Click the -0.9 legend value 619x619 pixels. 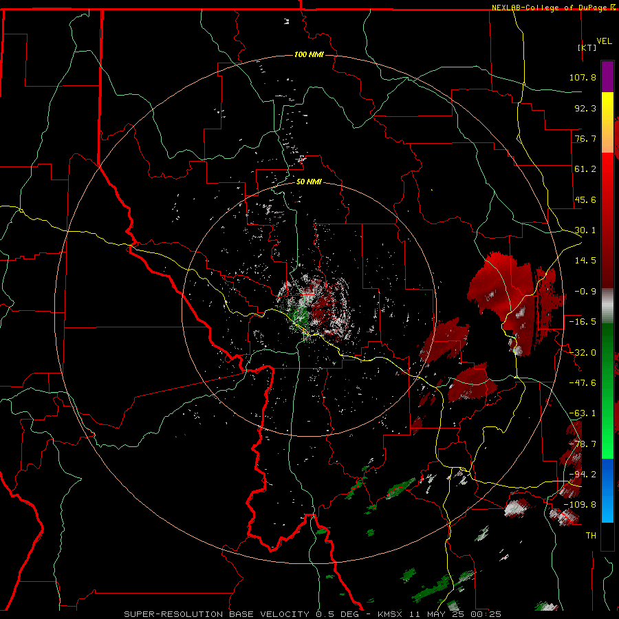pos(585,292)
